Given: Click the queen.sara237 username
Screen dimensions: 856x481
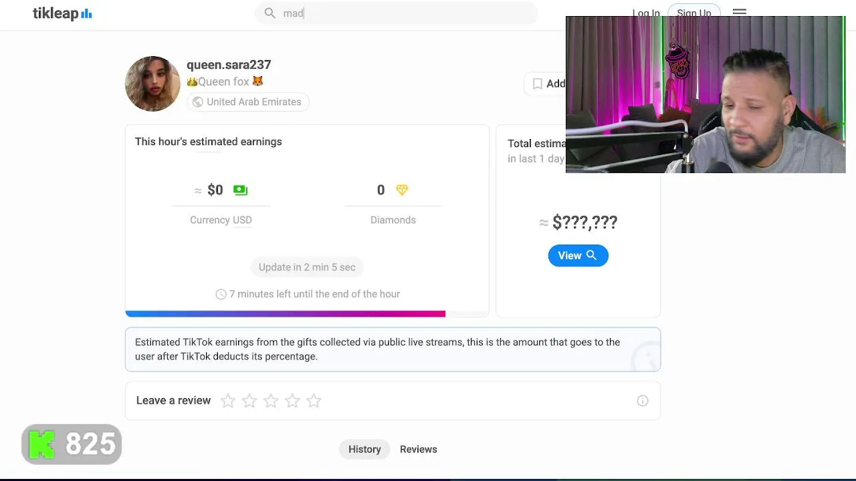Looking at the screenshot, I should [x=229, y=65].
